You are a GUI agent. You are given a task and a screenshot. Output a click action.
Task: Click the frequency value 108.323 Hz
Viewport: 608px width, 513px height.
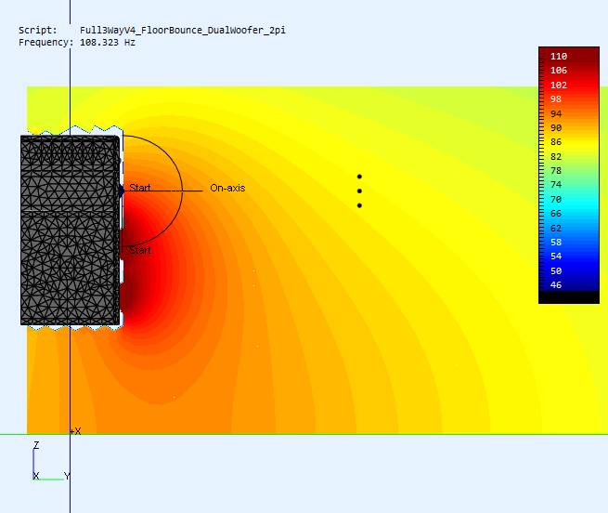(x=108, y=43)
